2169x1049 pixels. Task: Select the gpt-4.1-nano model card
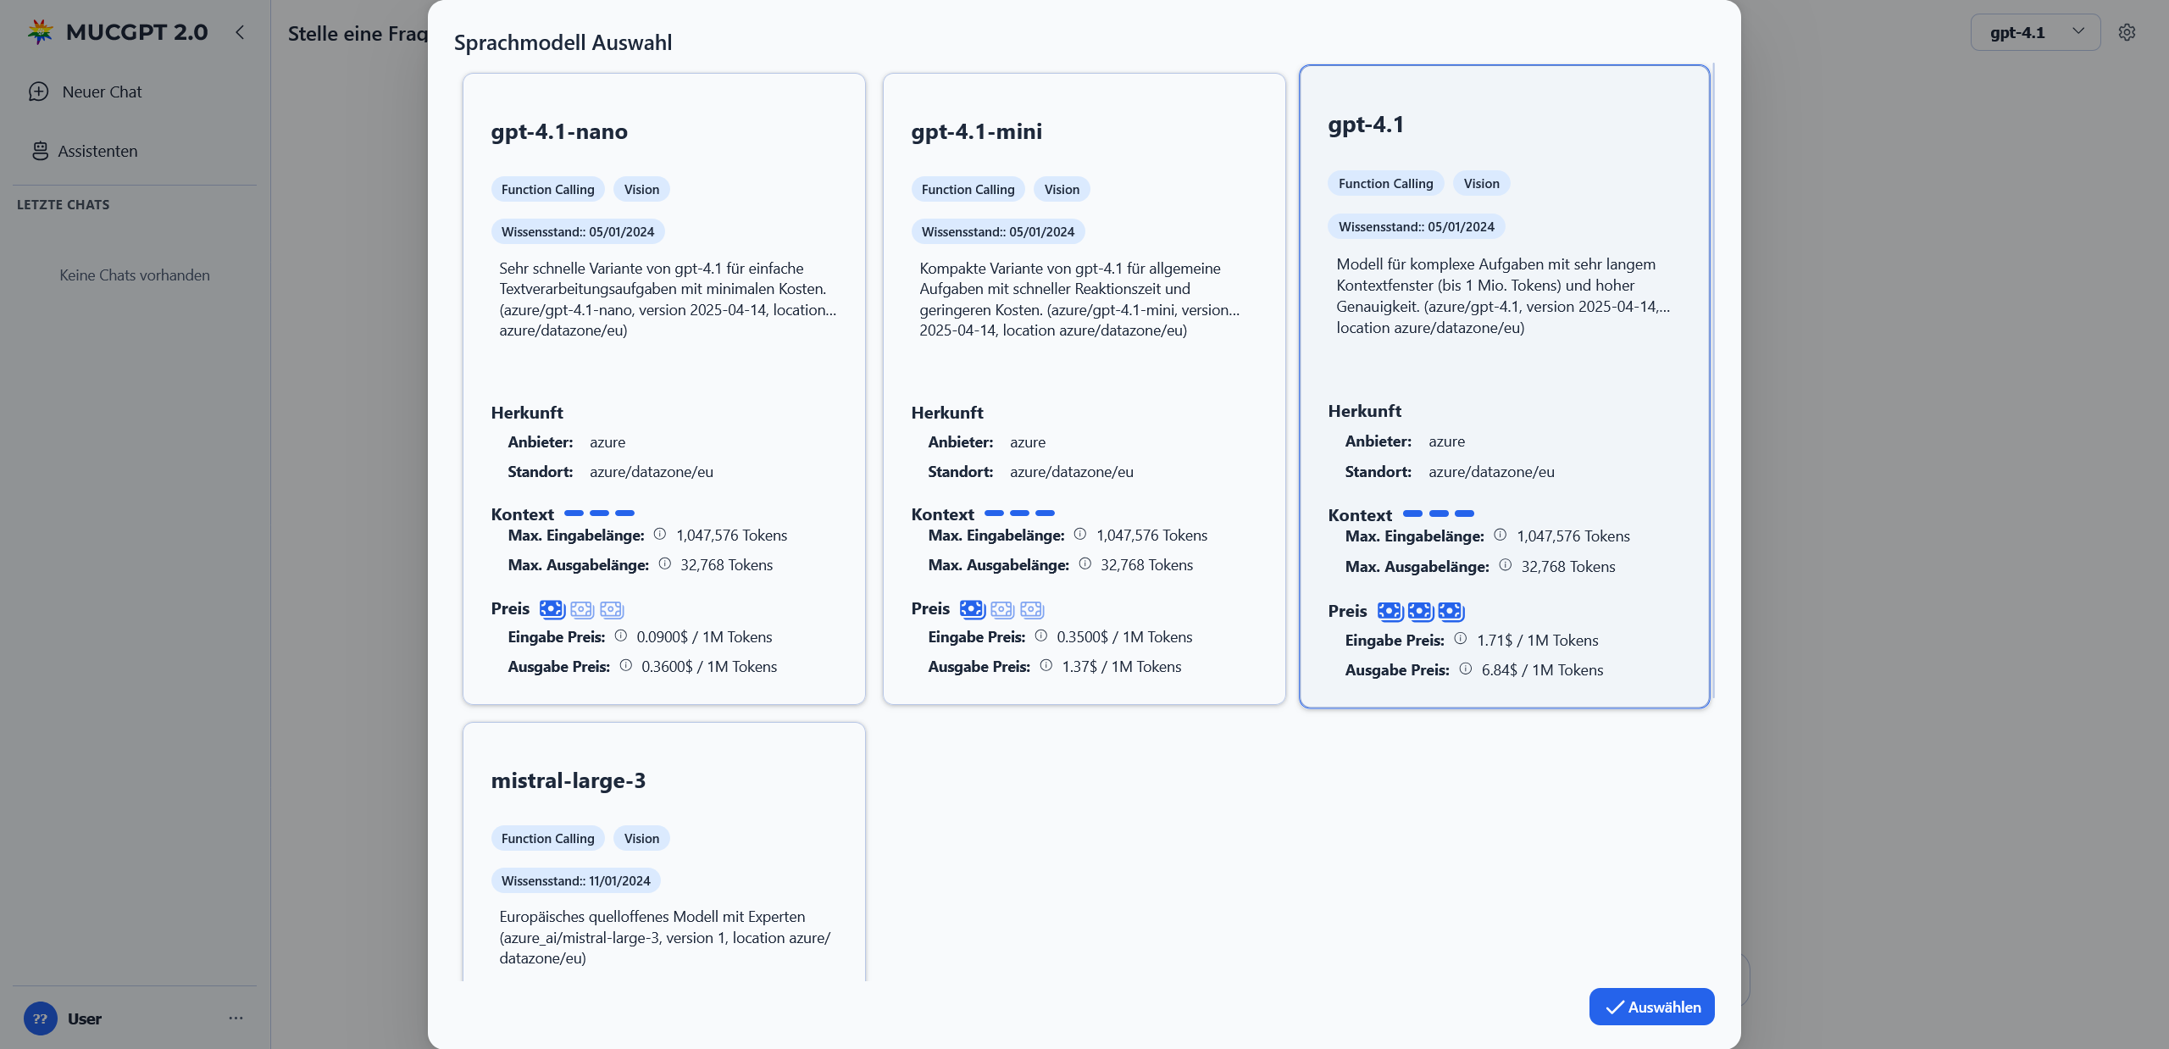pyautogui.click(x=663, y=388)
